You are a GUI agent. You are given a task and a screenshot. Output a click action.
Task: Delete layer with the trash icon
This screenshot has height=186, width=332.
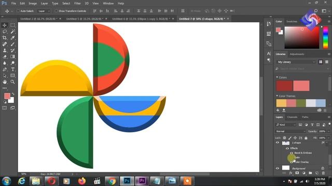323,173
